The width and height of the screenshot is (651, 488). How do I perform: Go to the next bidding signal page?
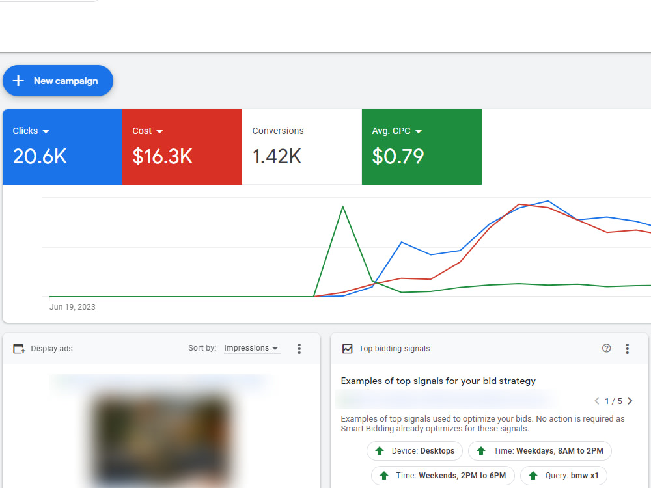tap(630, 401)
